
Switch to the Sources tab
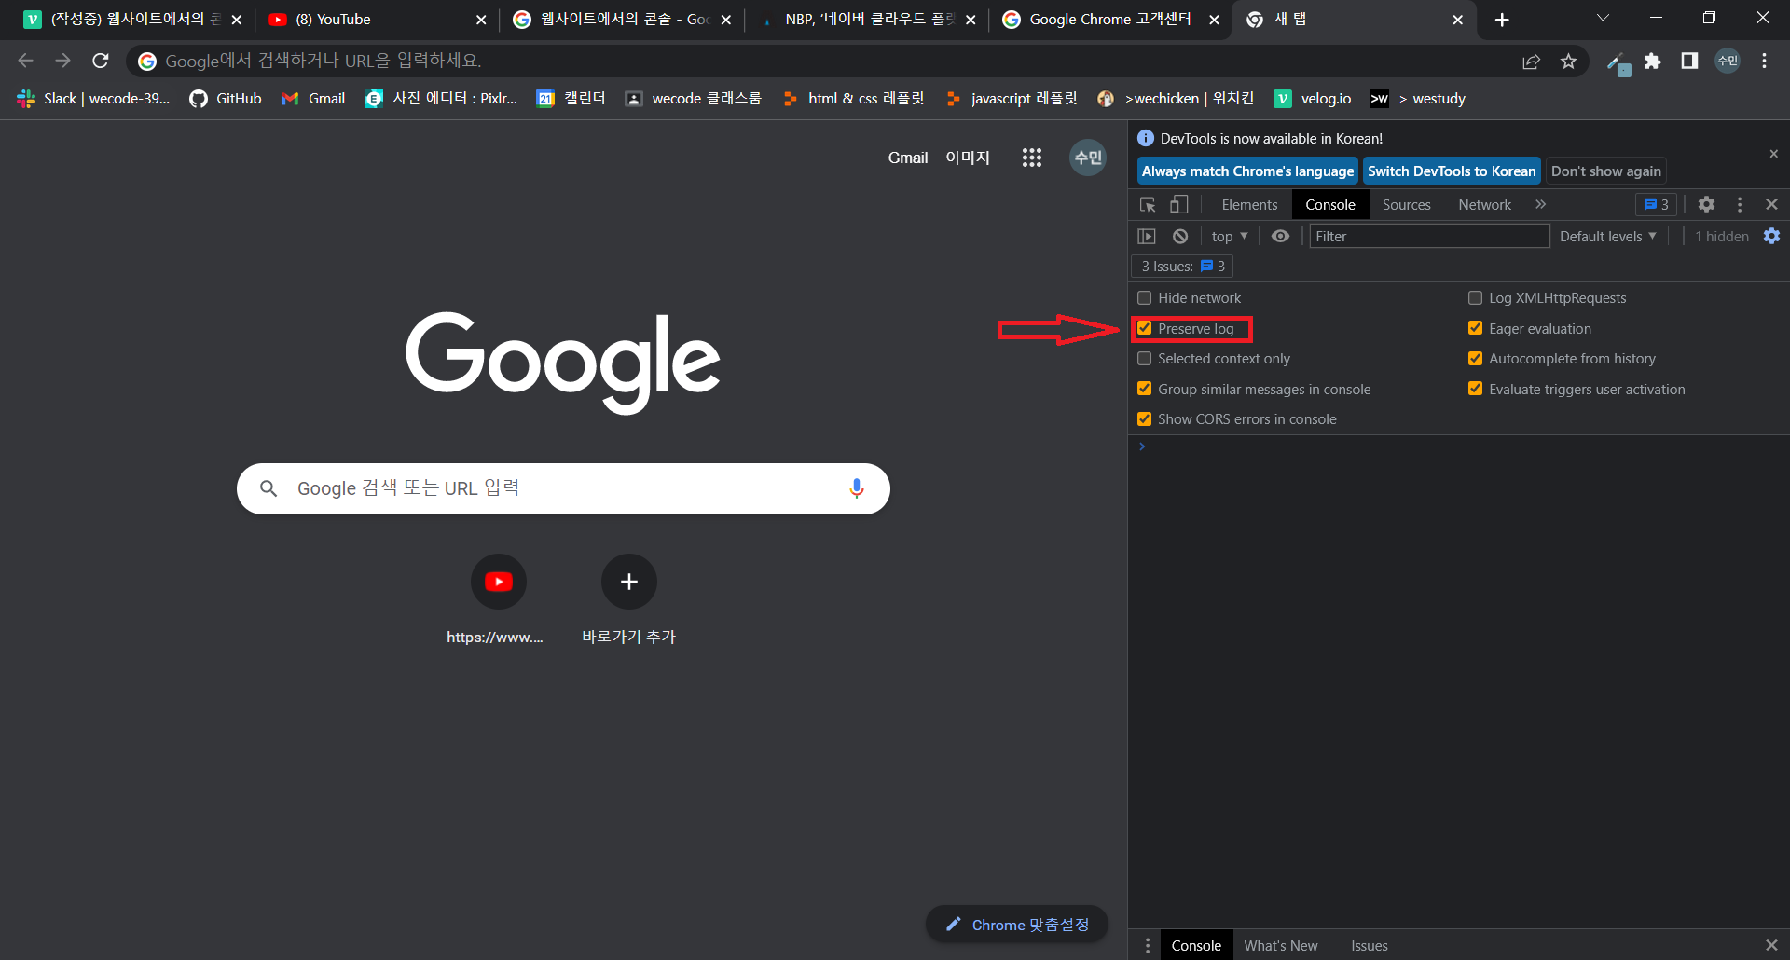coord(1406,205)
